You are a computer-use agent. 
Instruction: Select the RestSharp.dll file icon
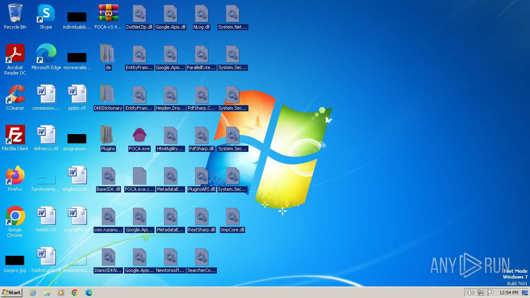point(201,219)
